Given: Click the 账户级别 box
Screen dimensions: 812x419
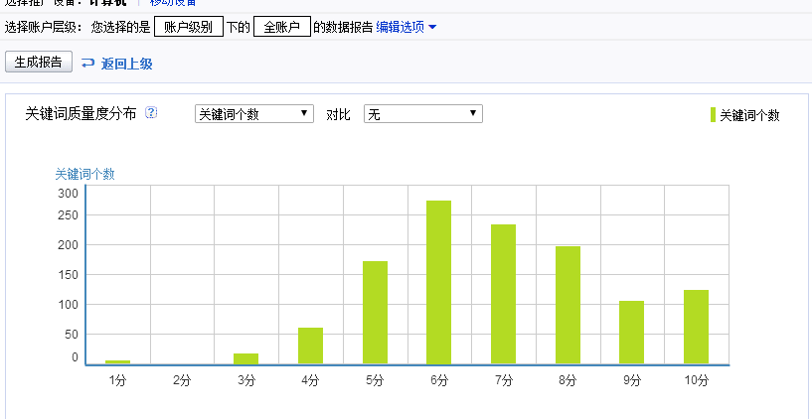Looking at the screenshot, I should (x=189, y=27).
